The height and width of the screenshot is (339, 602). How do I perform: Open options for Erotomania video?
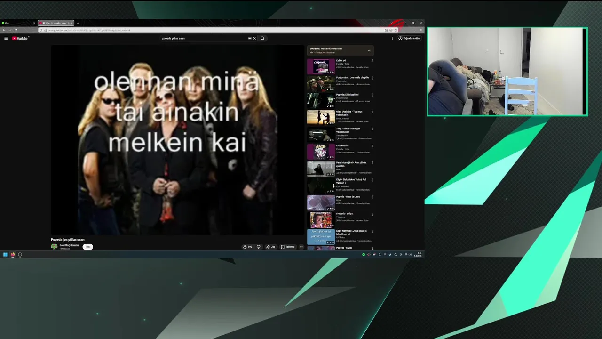coord(372,146)
